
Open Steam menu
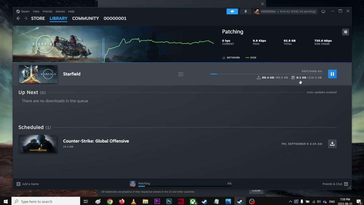click(25, 11)
